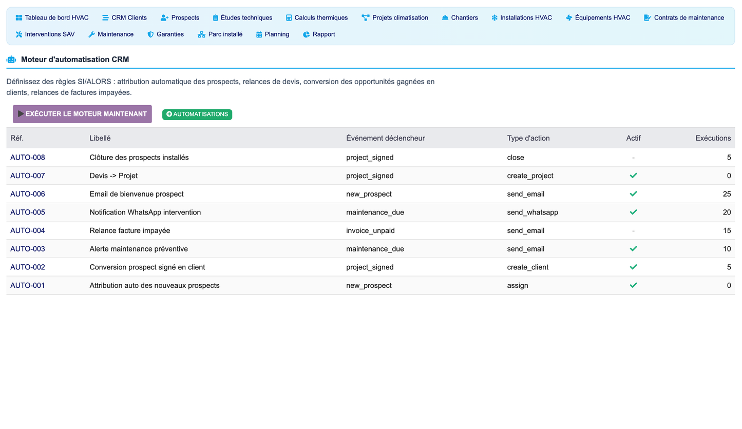
Task: Select the "Conversion prospect signé en client" label
Action: pyautogui.click(x=147, y=267)
